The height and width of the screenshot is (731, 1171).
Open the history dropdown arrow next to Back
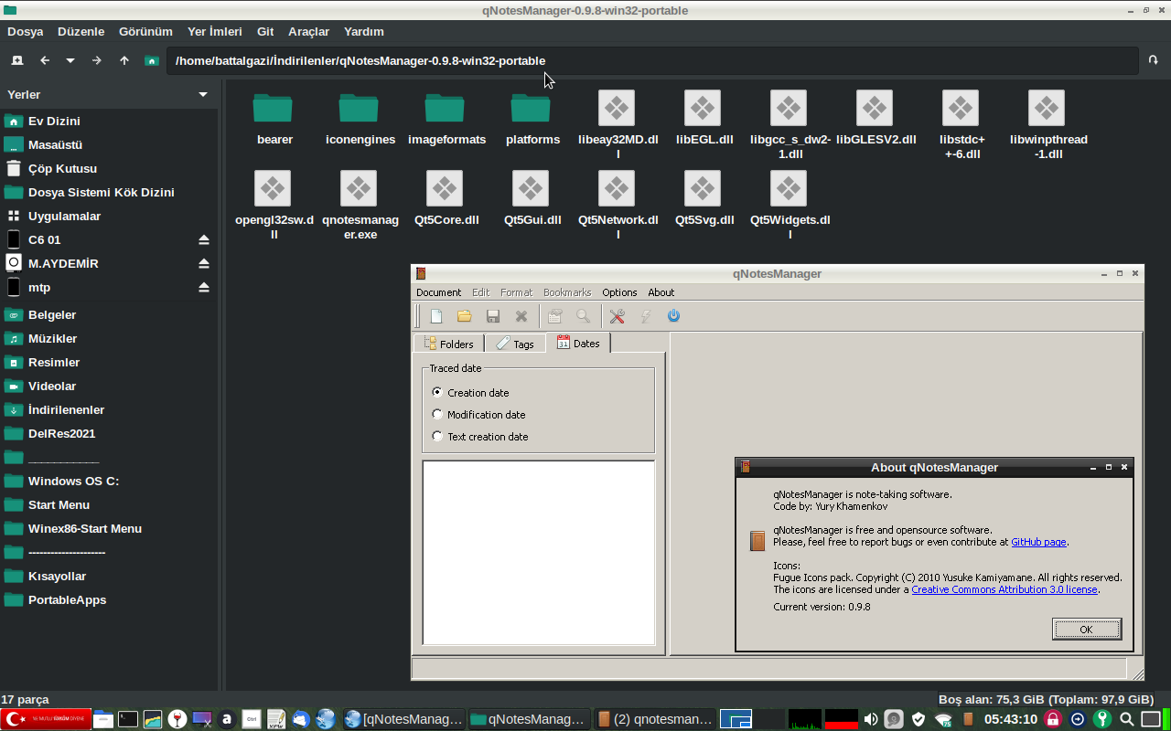[x=70, y=60]
